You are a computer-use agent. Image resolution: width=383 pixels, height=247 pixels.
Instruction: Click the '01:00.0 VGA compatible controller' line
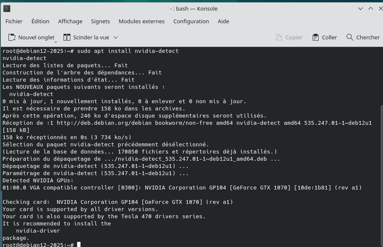(x=182, y=188)
